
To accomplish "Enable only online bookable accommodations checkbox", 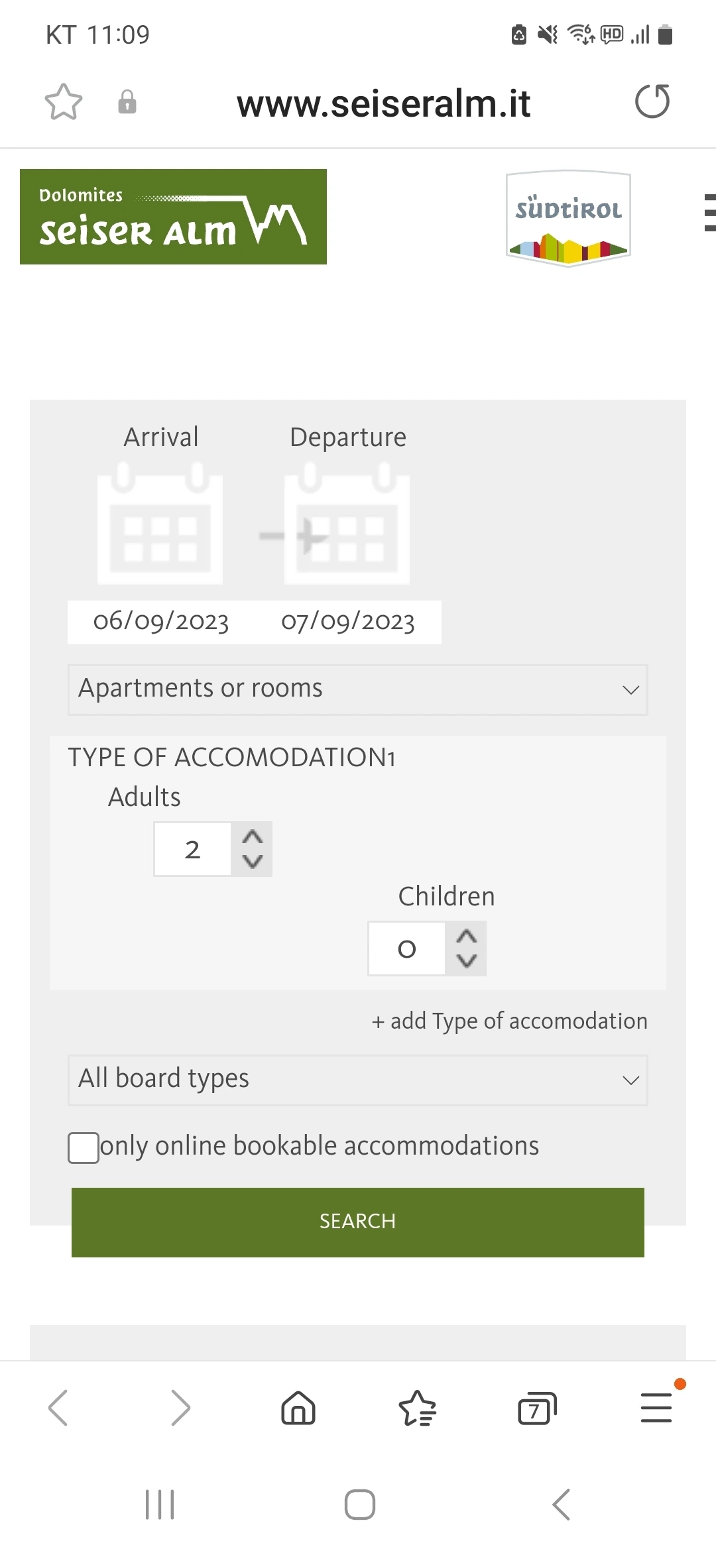I will tap(84, 1147).
